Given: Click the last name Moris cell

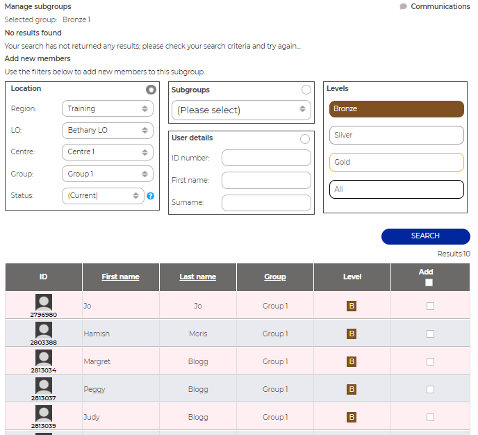Looking at the screenshot, I should point(198,334).
